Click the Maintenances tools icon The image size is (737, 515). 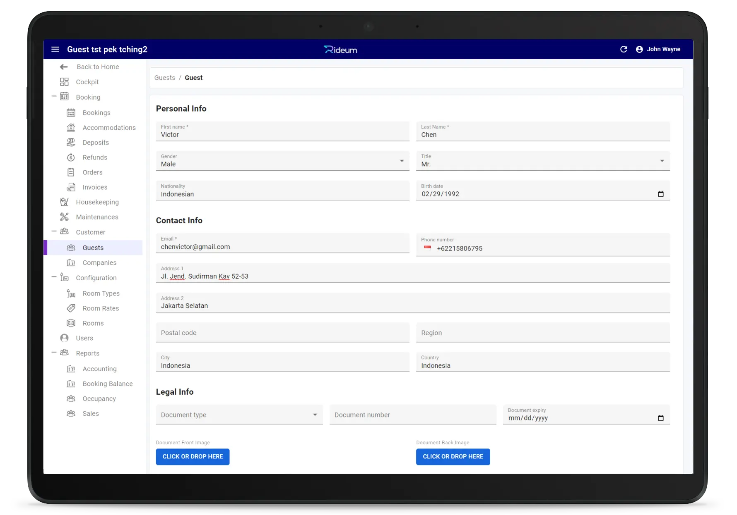pyautogui.click(x=64, y=217)
